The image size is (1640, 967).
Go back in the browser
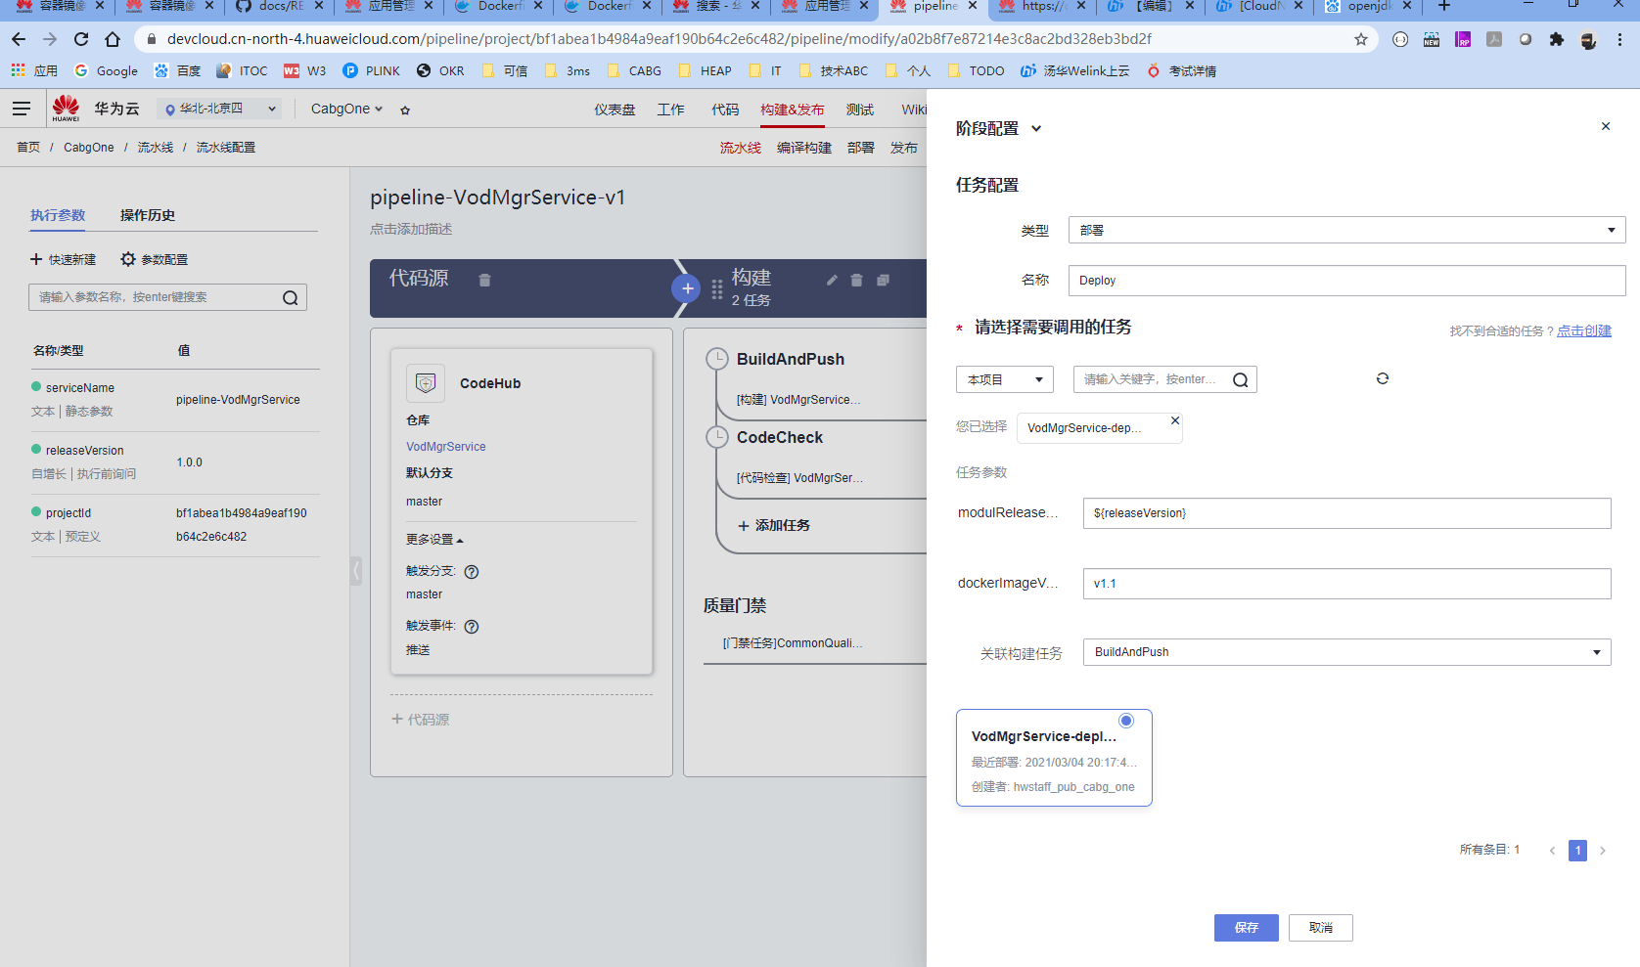point(19,39)
